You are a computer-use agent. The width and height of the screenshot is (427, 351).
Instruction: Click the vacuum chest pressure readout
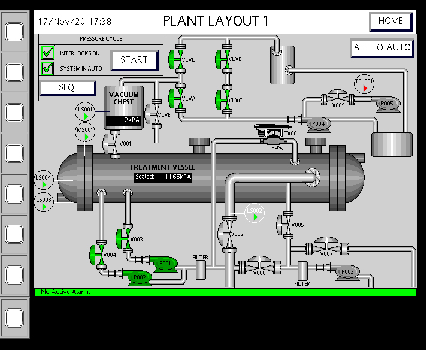point(123,120)
